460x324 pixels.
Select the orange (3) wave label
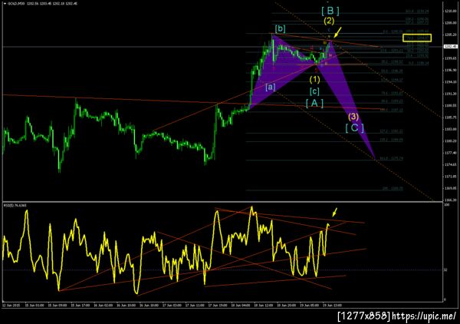(x=353, y=117)
